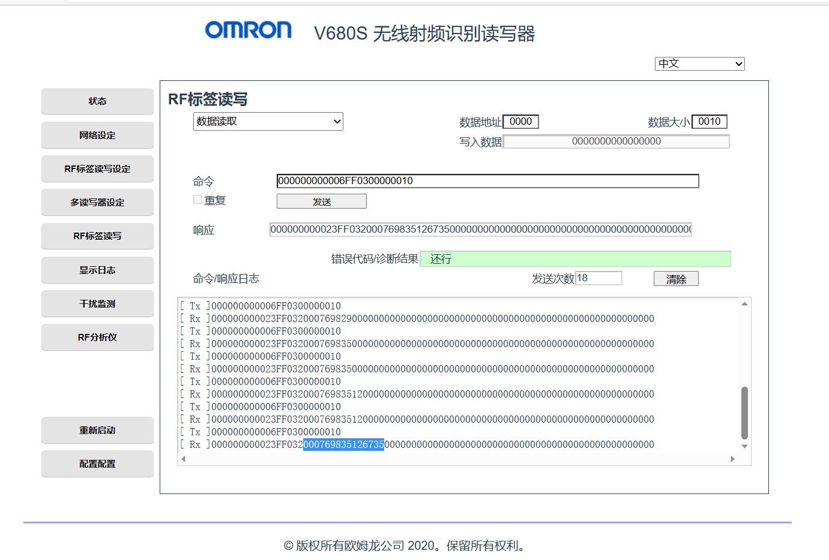The height and width of the screenshot is (560, 829).
Task: Click the 命令 command text field
Action: coord(487,181)
